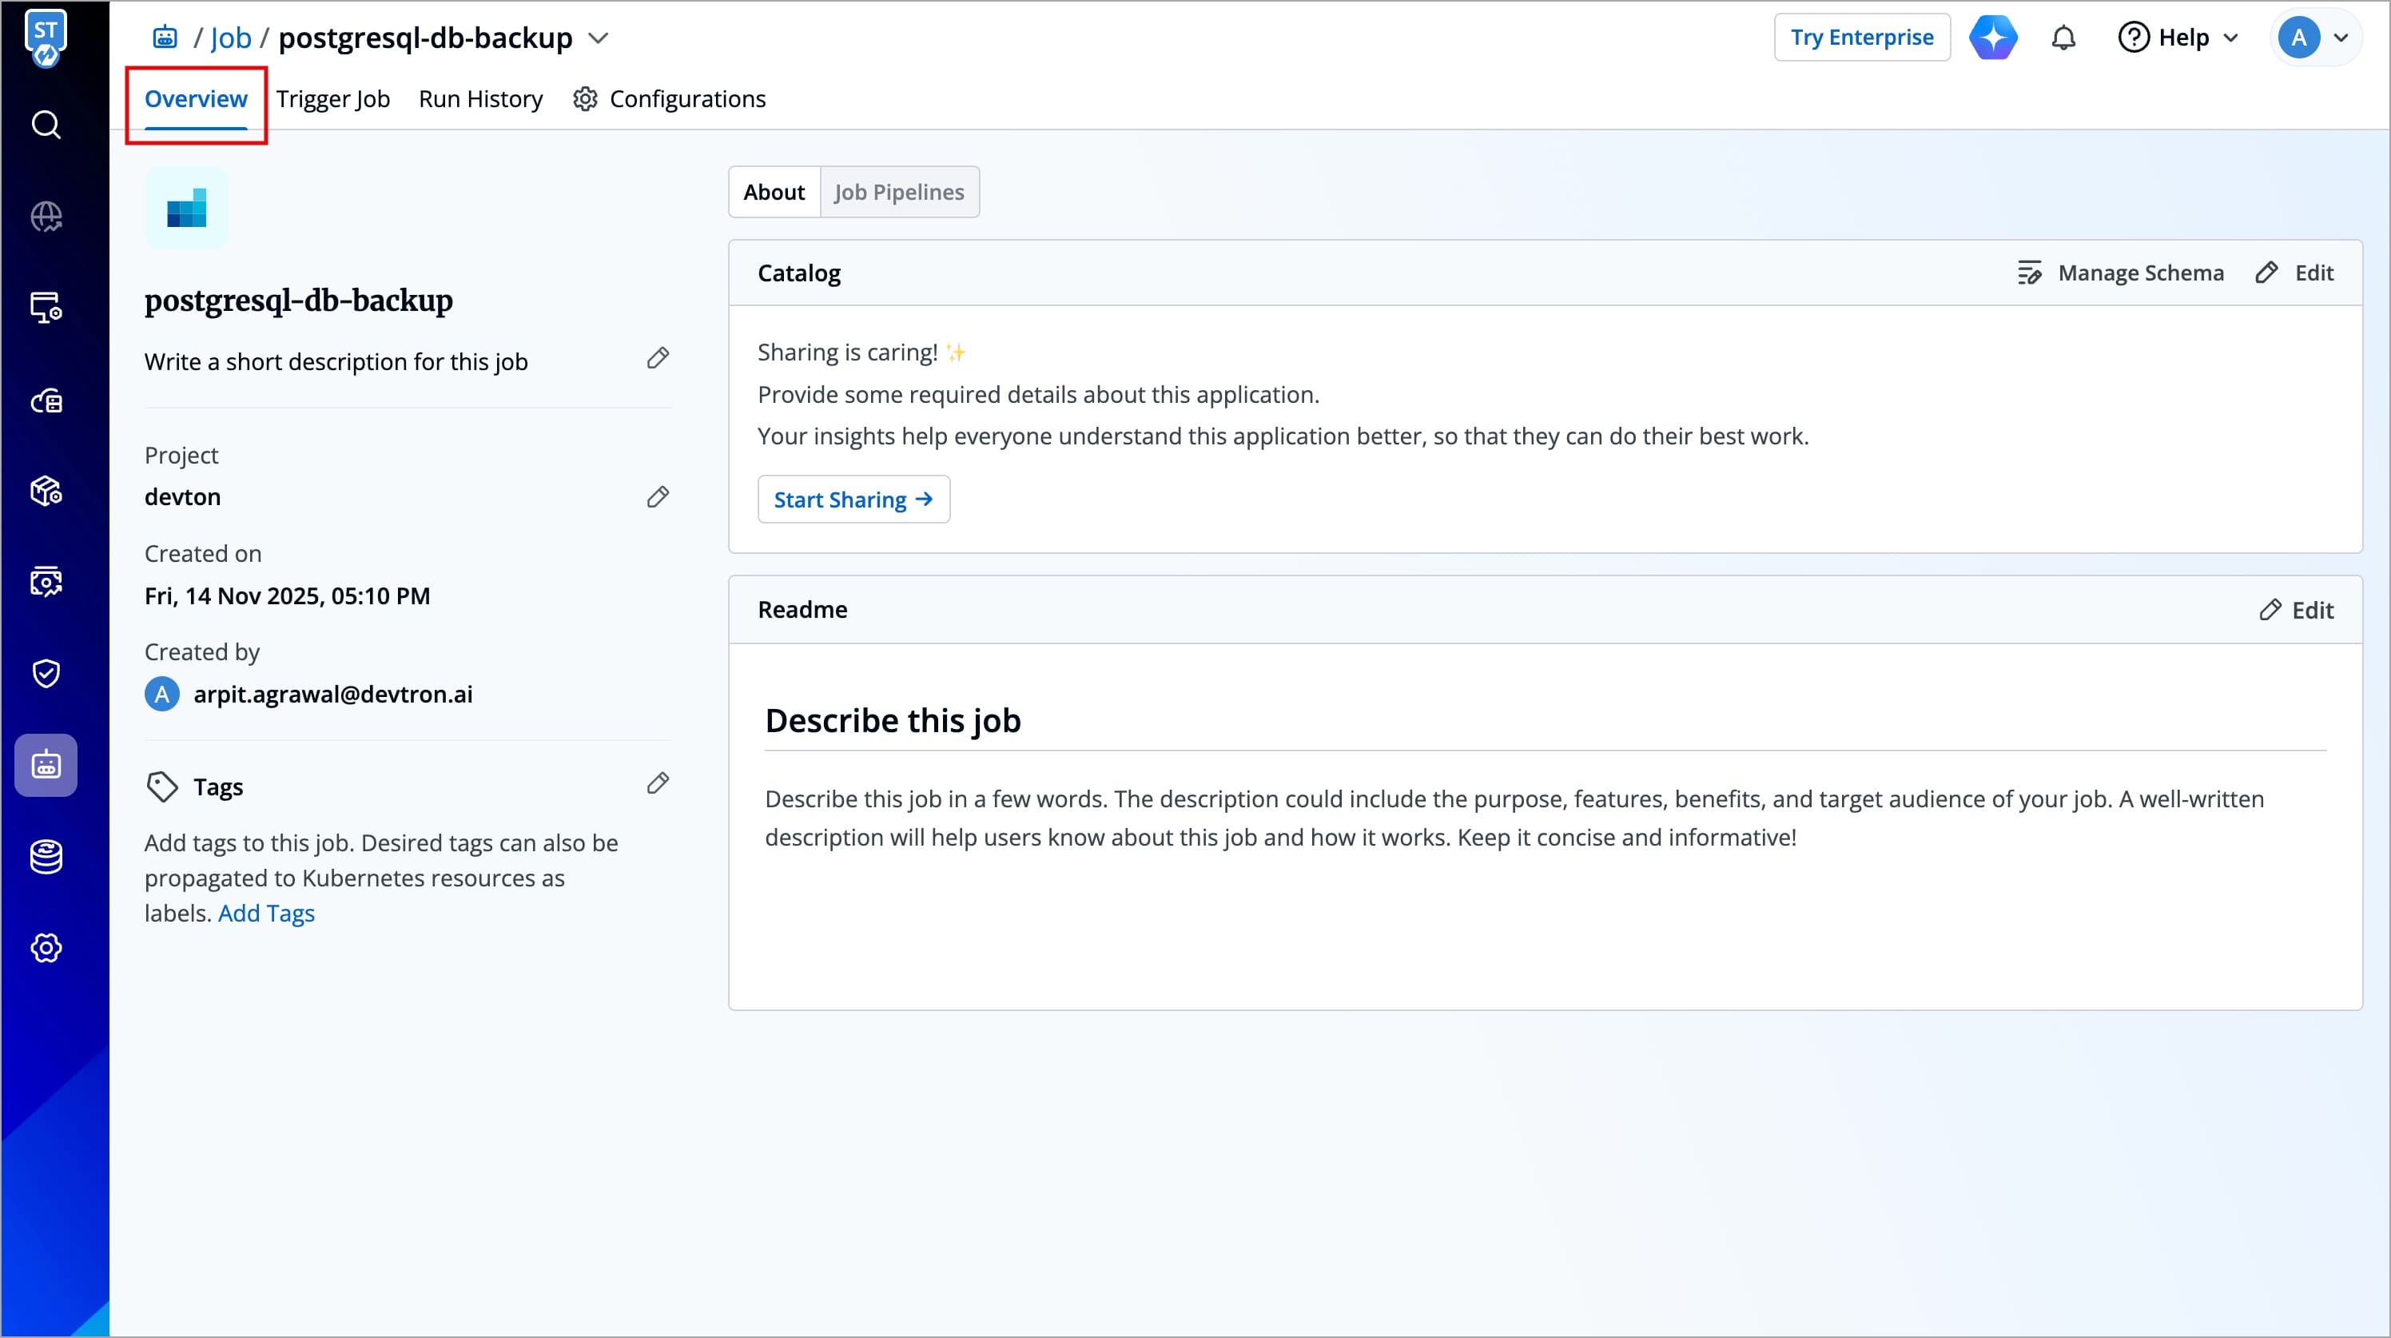Open the Run History tab
2391x1338 pixels.
click(x=479, y=99)
